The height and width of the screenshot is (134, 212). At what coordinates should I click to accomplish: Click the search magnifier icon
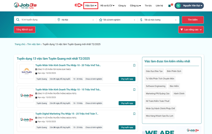(18, 20)
